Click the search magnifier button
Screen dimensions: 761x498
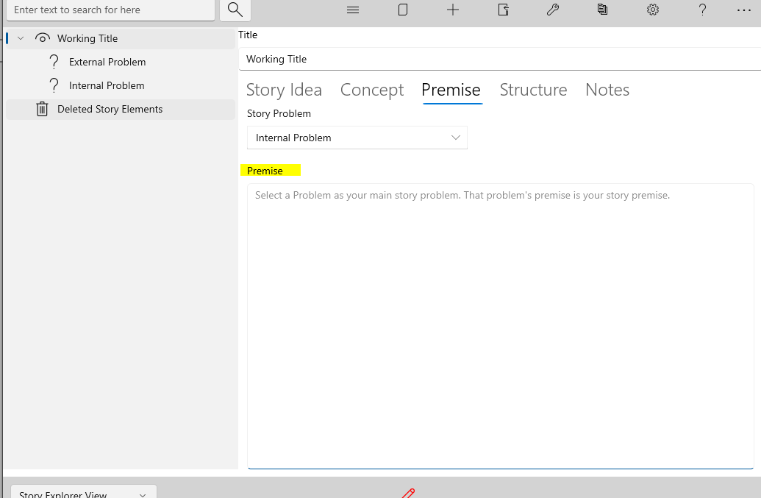[234, 10]
